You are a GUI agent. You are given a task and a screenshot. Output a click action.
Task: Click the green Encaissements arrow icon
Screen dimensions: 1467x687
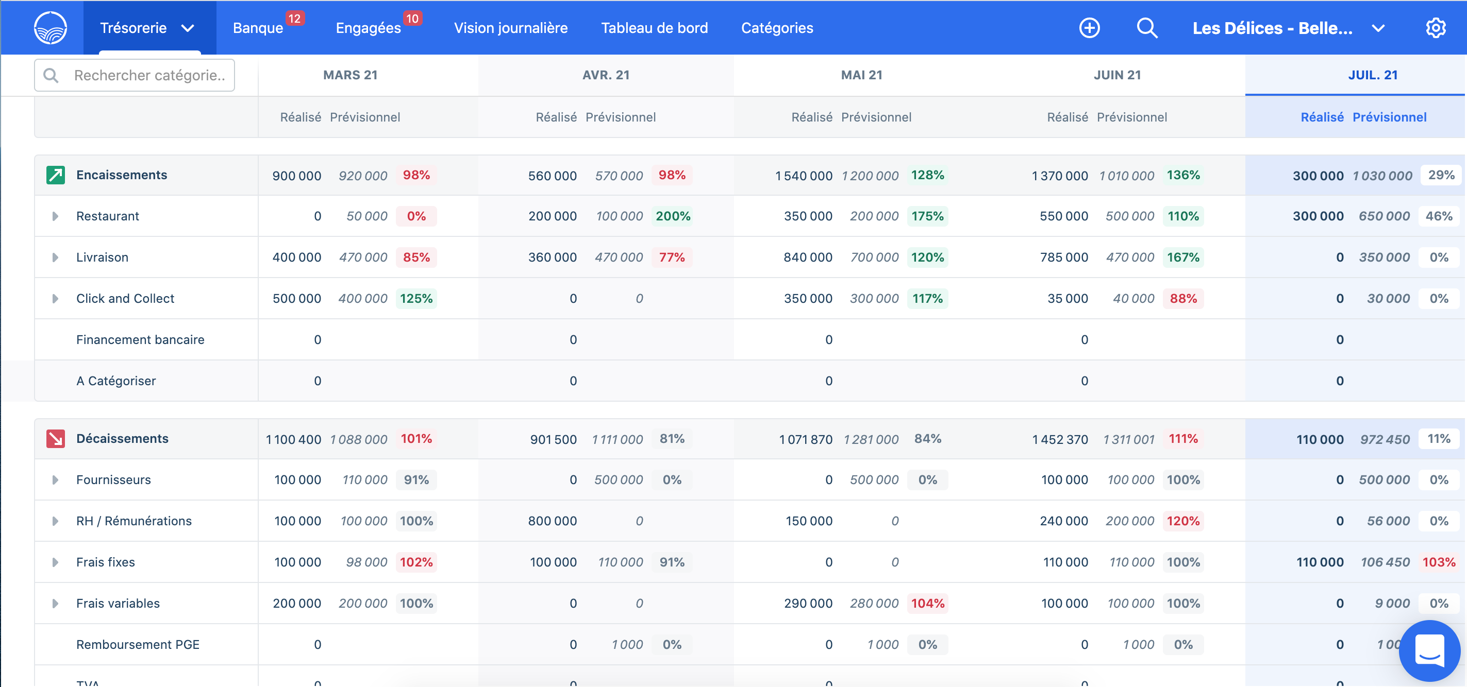click(55, 175)
